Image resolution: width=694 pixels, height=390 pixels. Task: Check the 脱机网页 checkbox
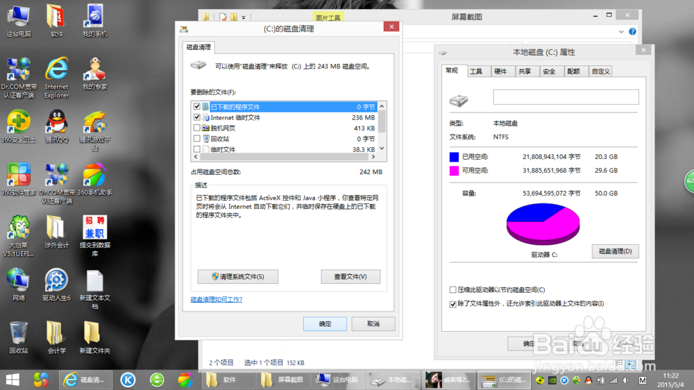(x=197, y=128)
